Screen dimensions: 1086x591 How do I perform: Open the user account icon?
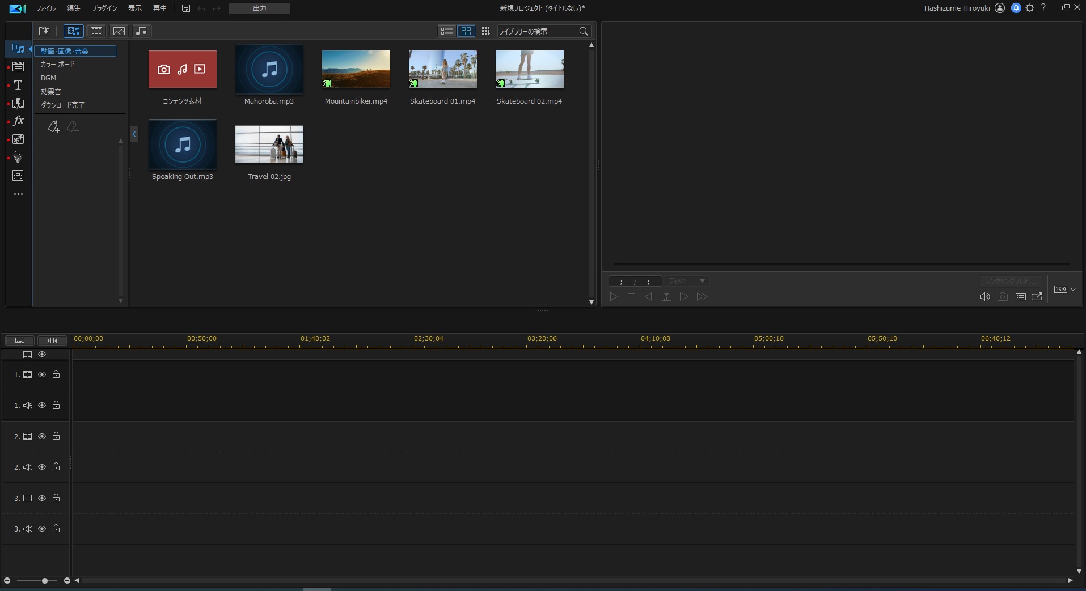click(1000, 8)
